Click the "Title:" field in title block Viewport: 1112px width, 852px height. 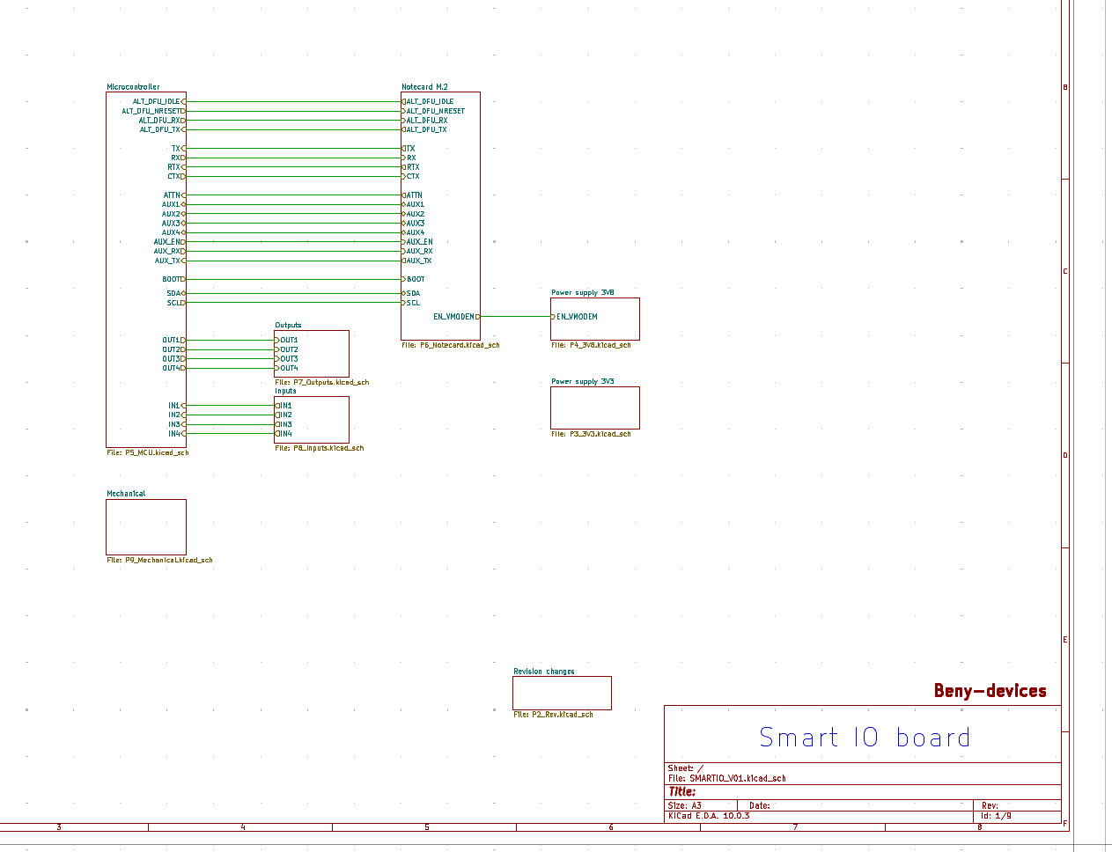tap(682, 792)
